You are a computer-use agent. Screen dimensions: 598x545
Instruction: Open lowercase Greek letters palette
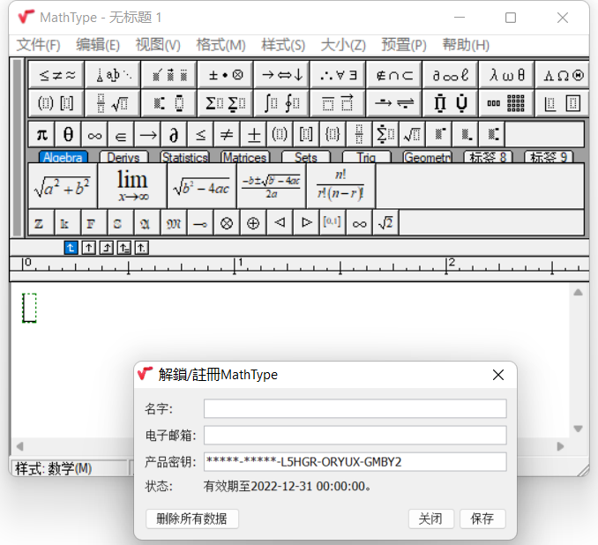(x=507, y=75)
